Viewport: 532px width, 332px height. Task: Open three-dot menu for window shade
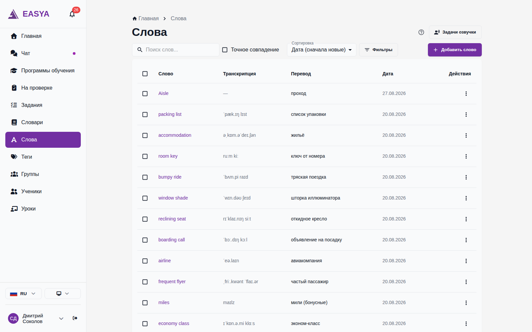(x=466, y=198)
